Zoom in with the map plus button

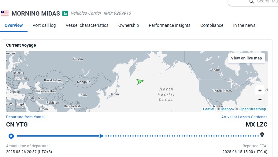pos(260,90)
